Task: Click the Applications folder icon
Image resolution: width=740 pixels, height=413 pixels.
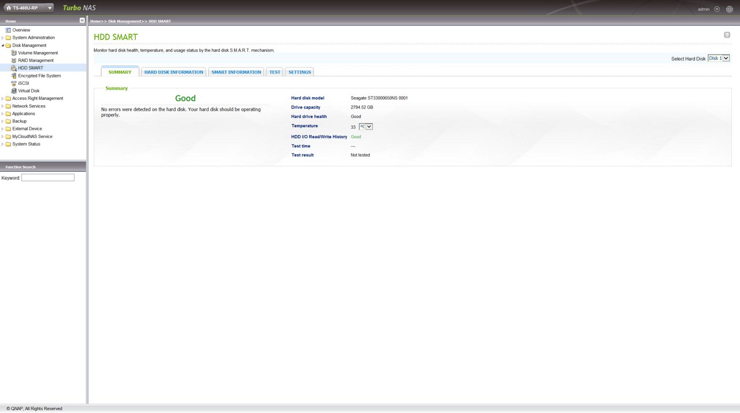Action: (x=8, y=114)
